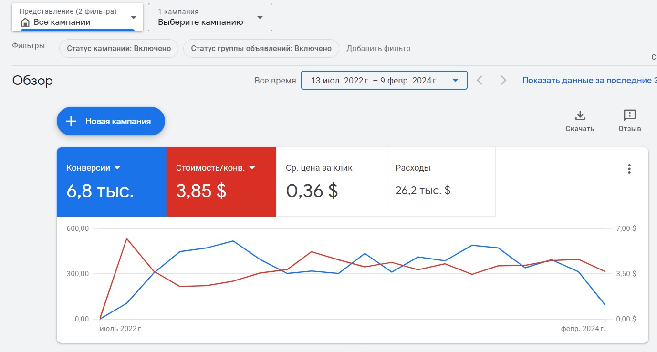
Task: Click the 'Обзор' page heading
Action: [x=32, y=81]
